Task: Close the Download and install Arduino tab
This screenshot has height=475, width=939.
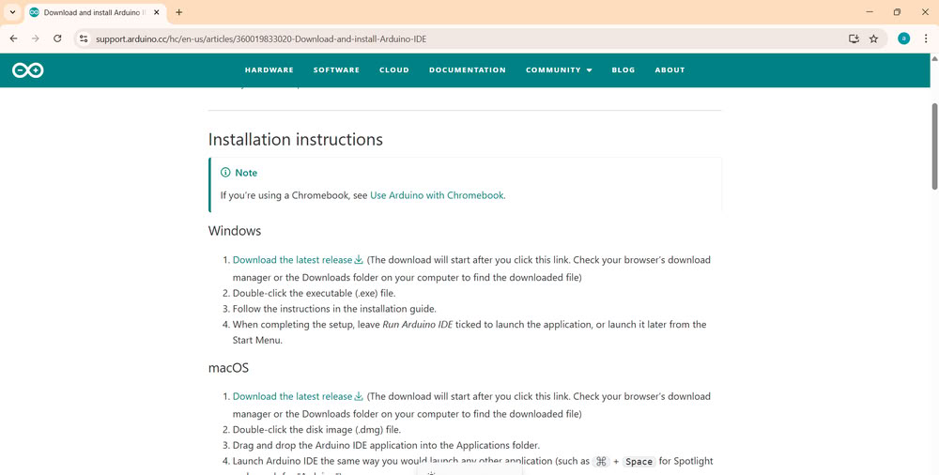Action: click(x=156, y=12)
